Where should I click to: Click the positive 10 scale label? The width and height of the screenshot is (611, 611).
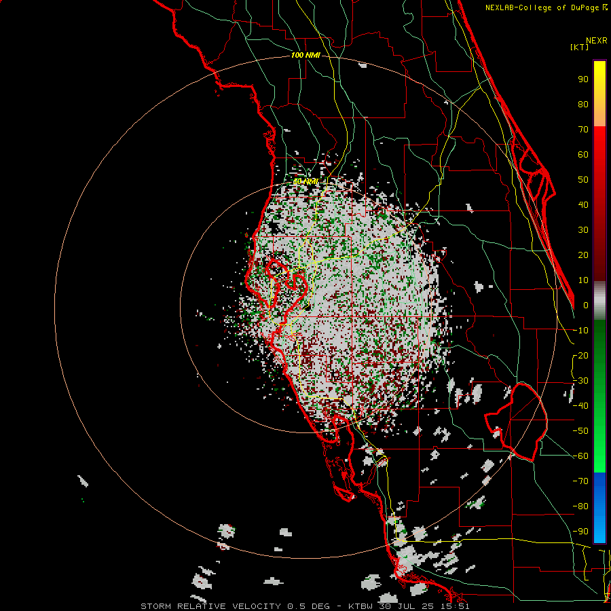583,280
